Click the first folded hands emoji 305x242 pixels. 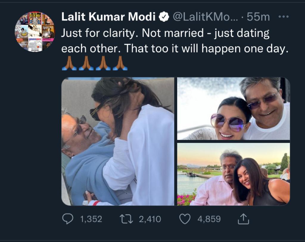[69, 63]
